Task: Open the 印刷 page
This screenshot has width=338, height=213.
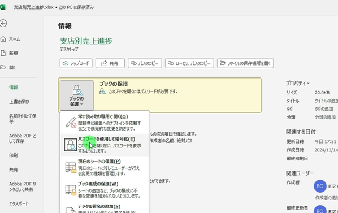Action: tap(14, 155)
